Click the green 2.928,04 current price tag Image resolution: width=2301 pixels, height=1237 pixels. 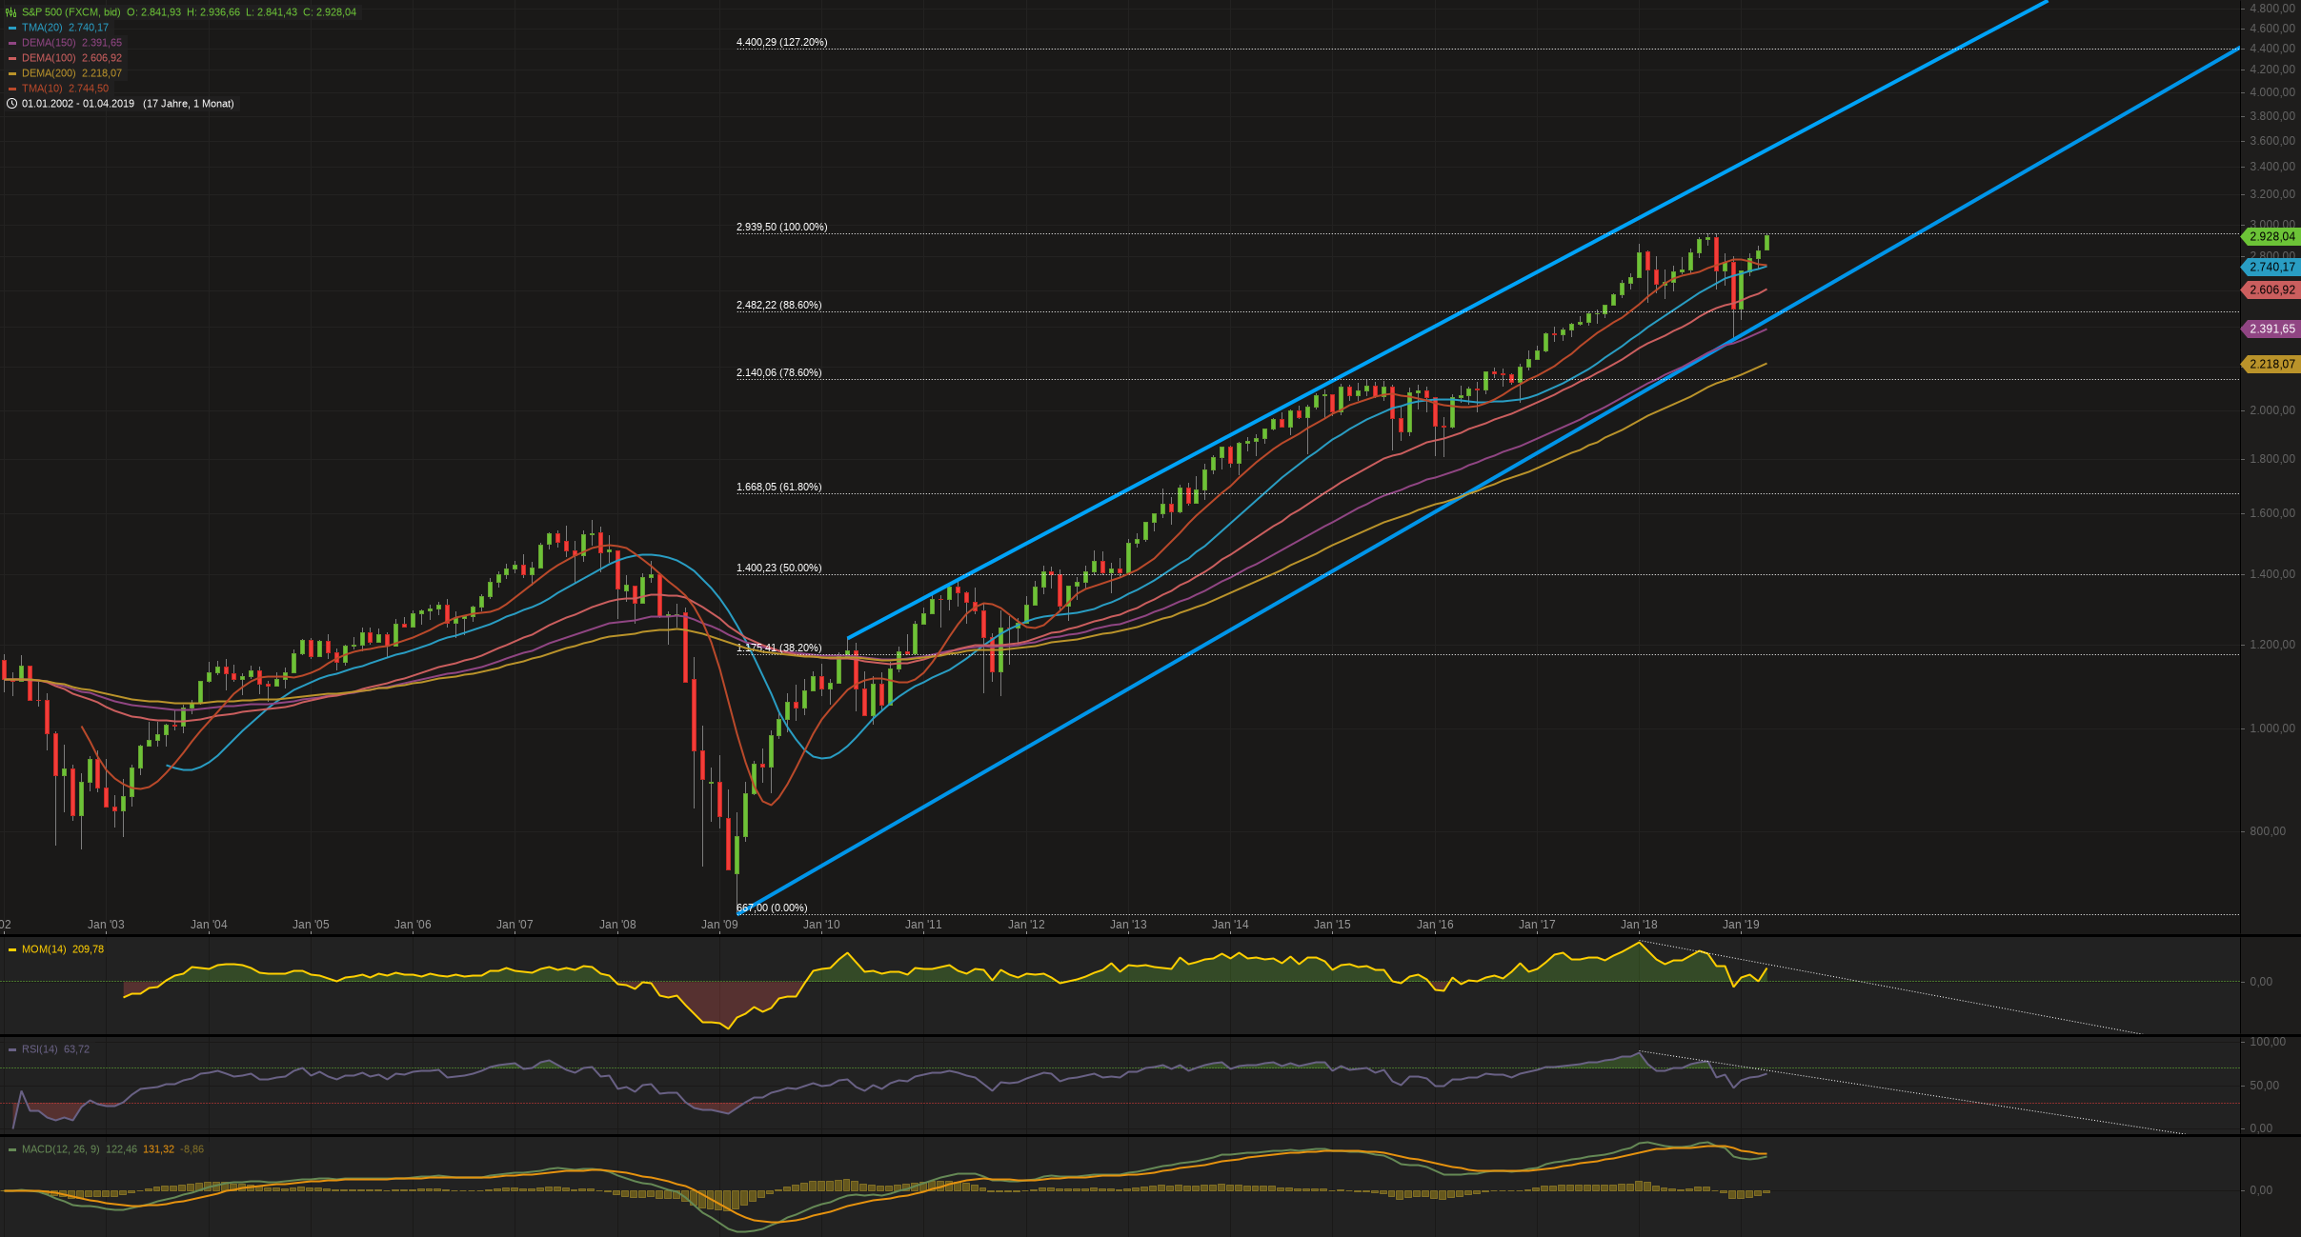pos(2271,236)
